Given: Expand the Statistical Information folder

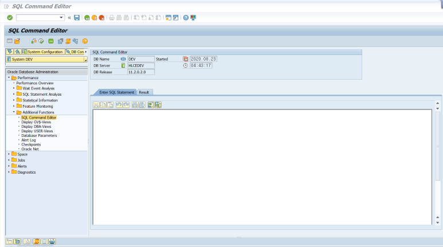Looking at the screenshot, I should [14, 100].
